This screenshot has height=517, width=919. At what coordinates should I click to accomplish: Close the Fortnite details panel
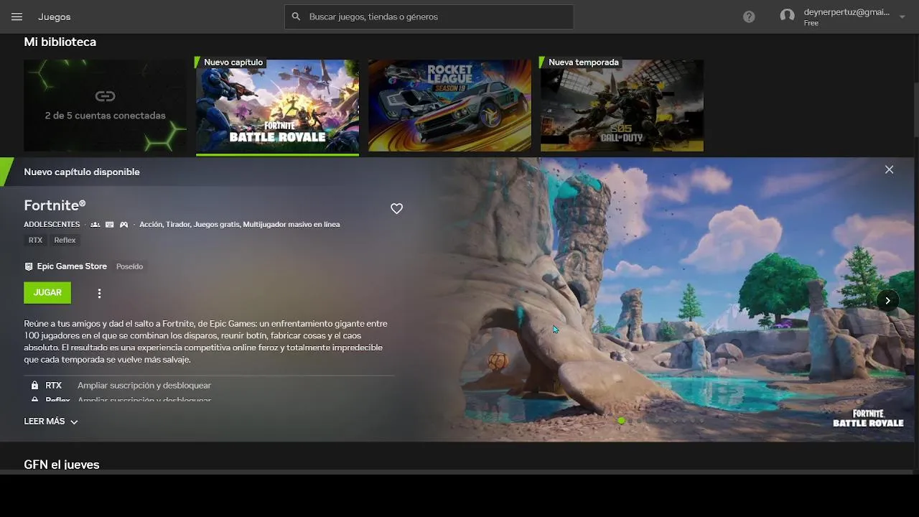pos(889,170)
